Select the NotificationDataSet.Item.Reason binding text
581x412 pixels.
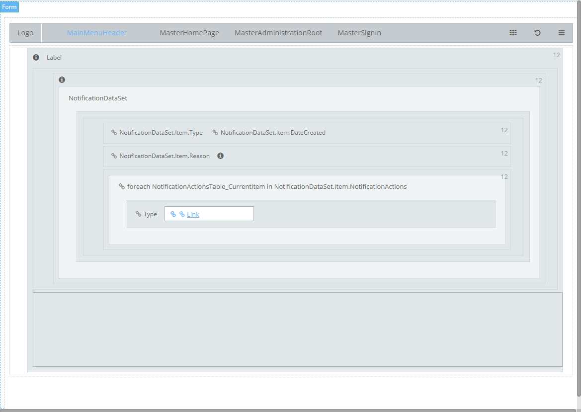click(165, 156)
